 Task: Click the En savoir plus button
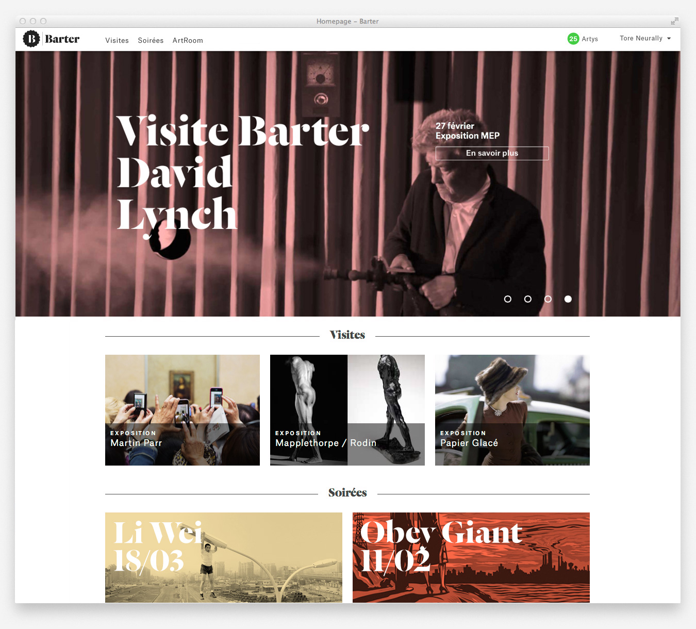pyautogui.click(x=492, y=153)
